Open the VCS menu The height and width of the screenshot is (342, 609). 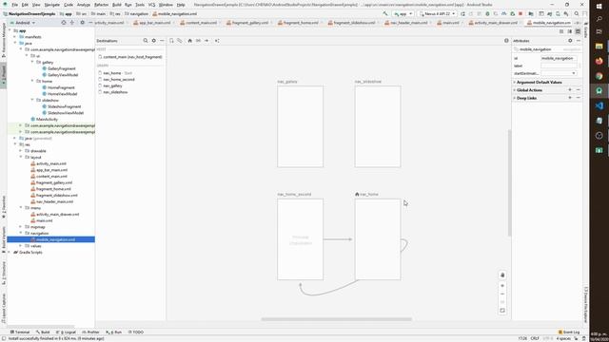[x=151, y=5]
